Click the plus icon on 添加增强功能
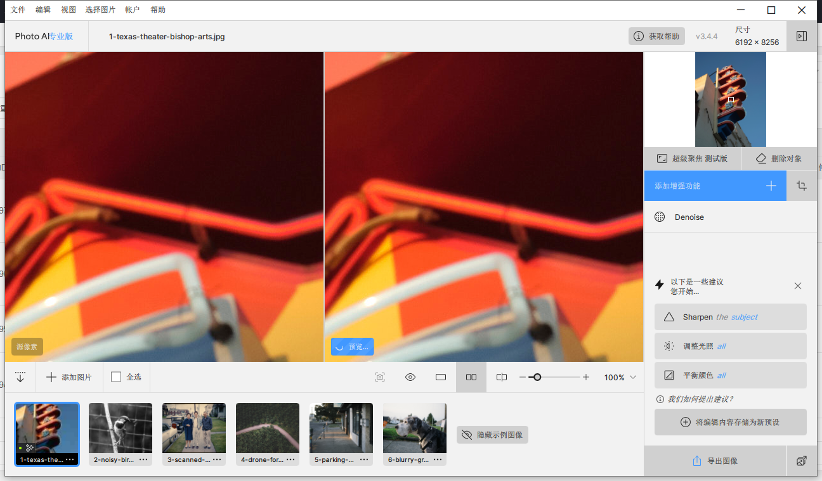 pos(771,186)
